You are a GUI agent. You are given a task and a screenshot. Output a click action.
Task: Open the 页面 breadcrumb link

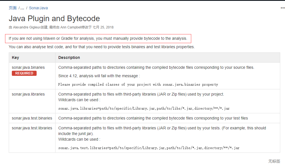point(12,8)
